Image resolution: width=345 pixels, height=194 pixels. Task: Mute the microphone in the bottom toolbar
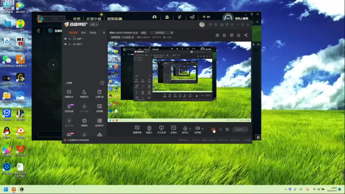pyautogui.click(x=185, y=128)
